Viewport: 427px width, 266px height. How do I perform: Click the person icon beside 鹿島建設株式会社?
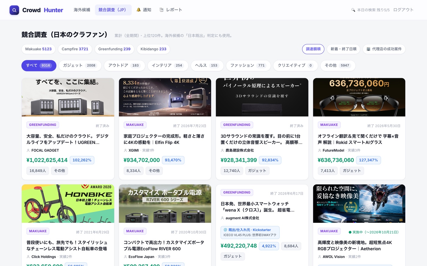coord(222,150)
